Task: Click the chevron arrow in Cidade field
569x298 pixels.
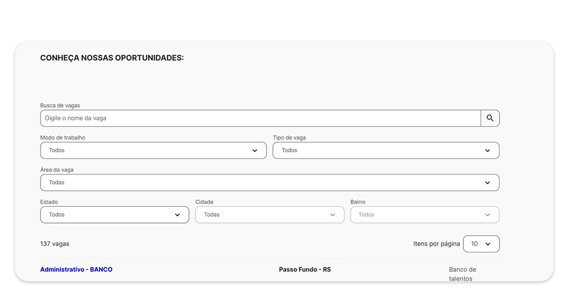Action: (332, 215)
